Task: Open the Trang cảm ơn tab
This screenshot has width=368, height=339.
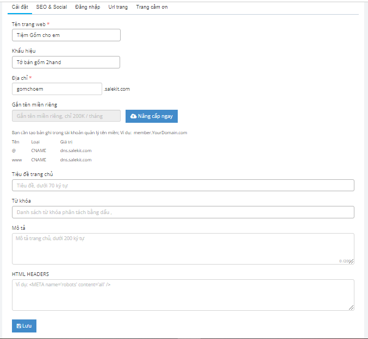Action: point(152,7)
